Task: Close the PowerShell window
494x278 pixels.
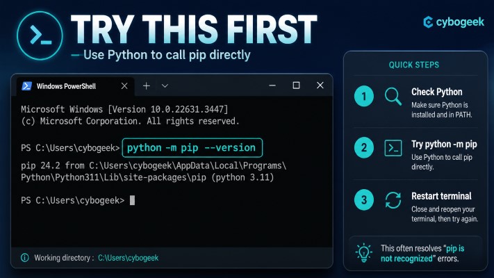Action: [x=320, y=85]
